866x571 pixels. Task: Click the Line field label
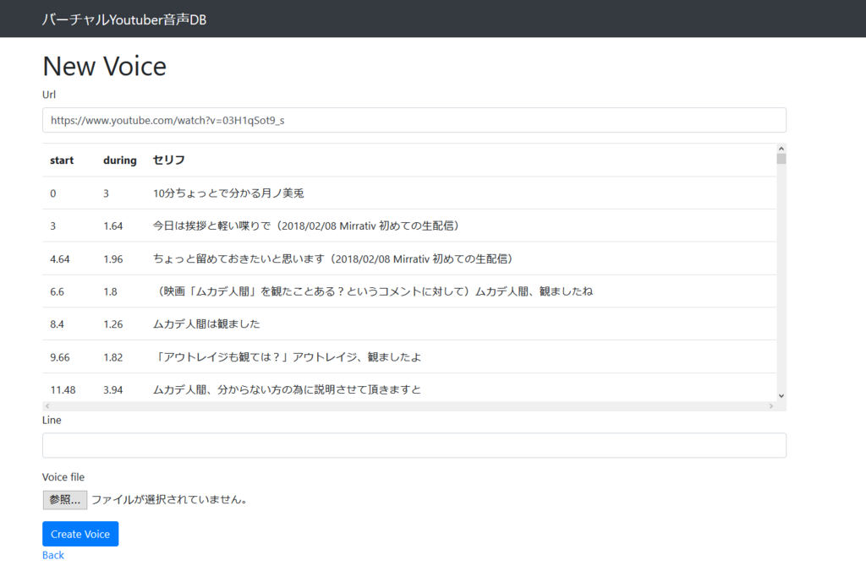(52, 421)
